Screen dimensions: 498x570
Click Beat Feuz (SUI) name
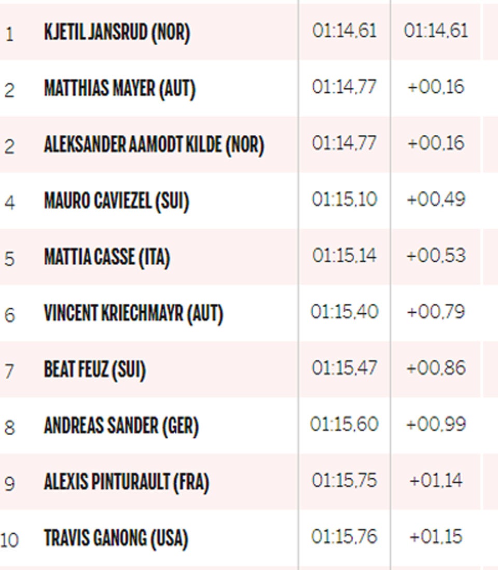(94, 369)
